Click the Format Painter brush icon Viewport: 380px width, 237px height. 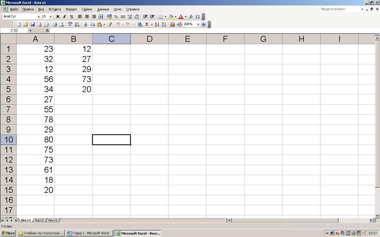pyautogui.click(x=110, y=24)
